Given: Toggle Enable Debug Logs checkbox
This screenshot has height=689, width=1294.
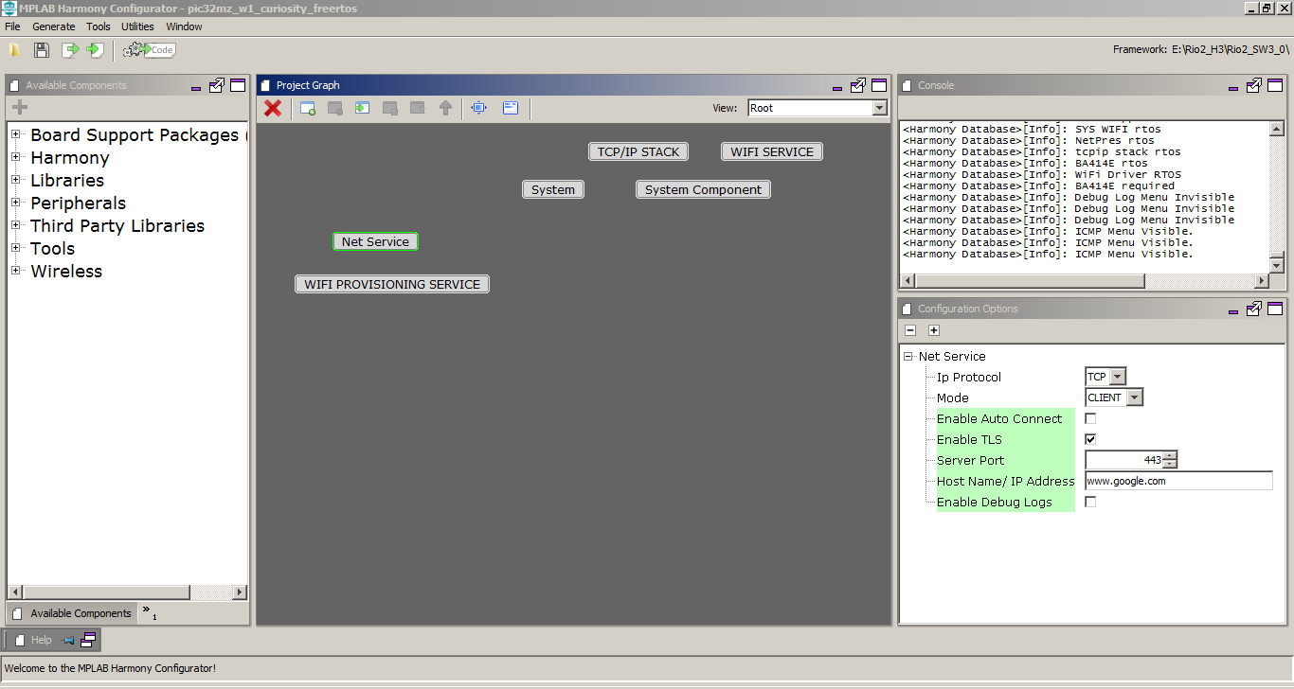Looking at the screenshot, I should (1090, 502).
